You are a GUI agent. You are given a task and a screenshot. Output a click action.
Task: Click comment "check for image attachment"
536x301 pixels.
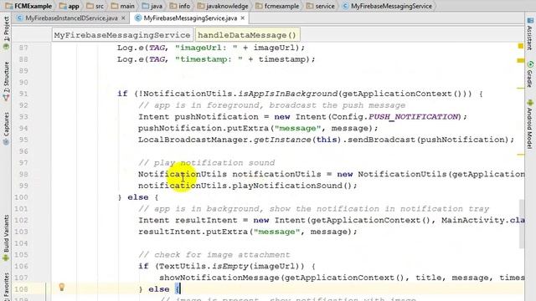214,254
